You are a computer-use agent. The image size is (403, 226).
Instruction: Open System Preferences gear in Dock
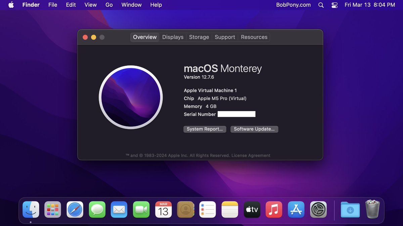[318, 210]
